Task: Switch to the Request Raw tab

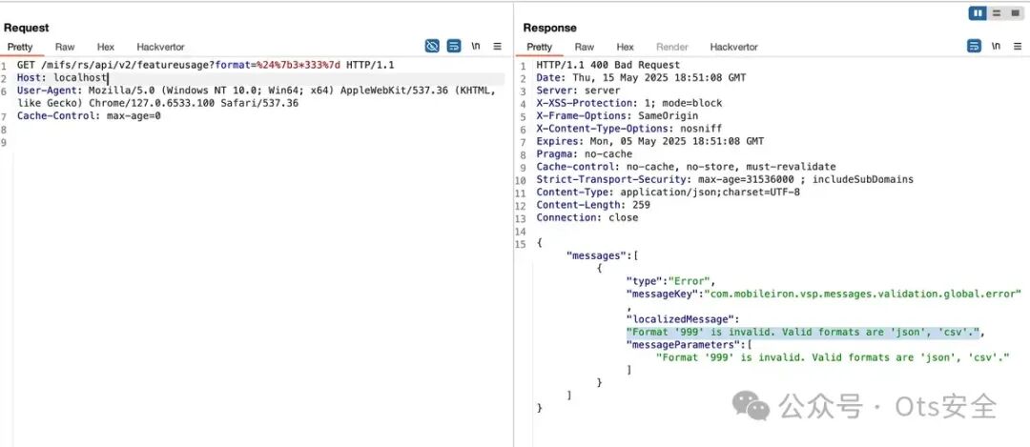Action: pyautogui.click(x=65, y=47)
